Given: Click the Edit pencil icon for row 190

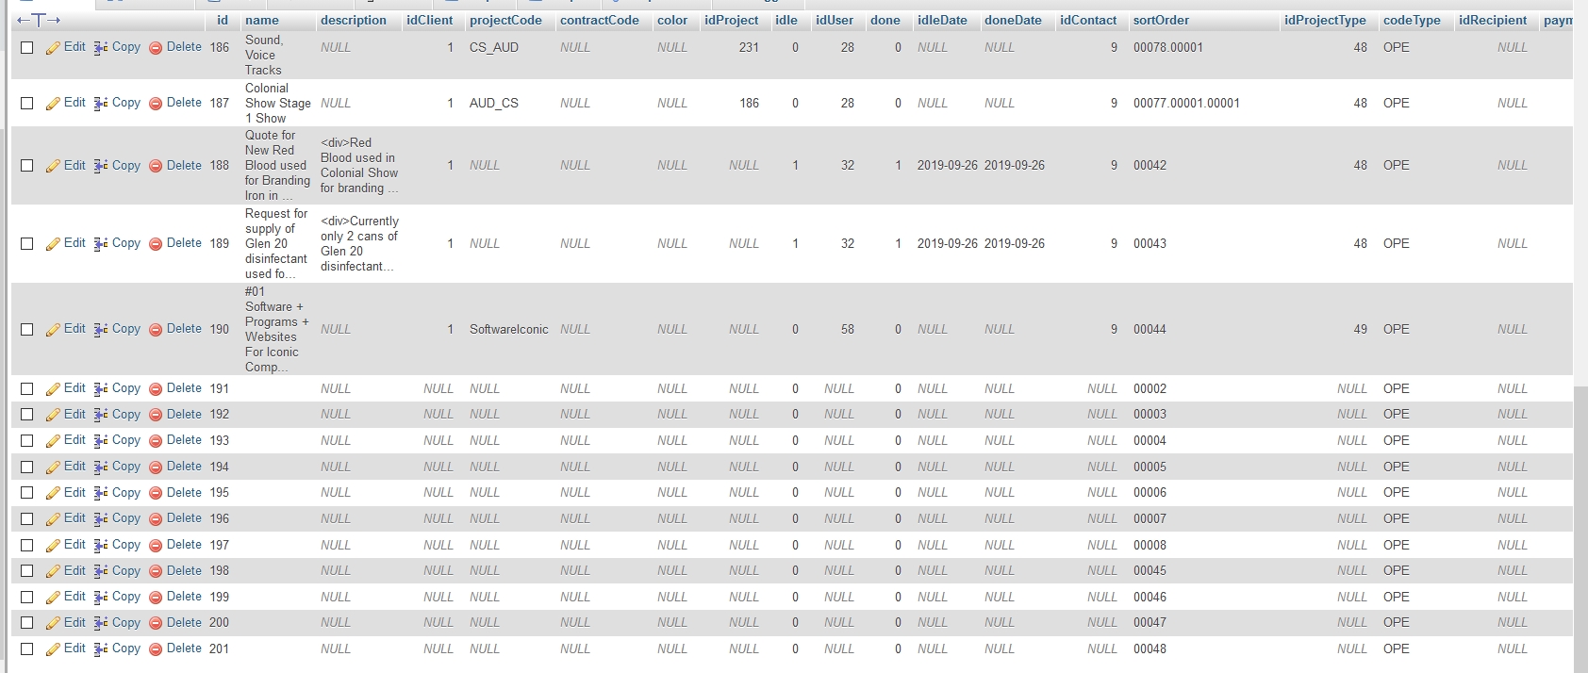Looking at the screenshot, I should point(53,330).
